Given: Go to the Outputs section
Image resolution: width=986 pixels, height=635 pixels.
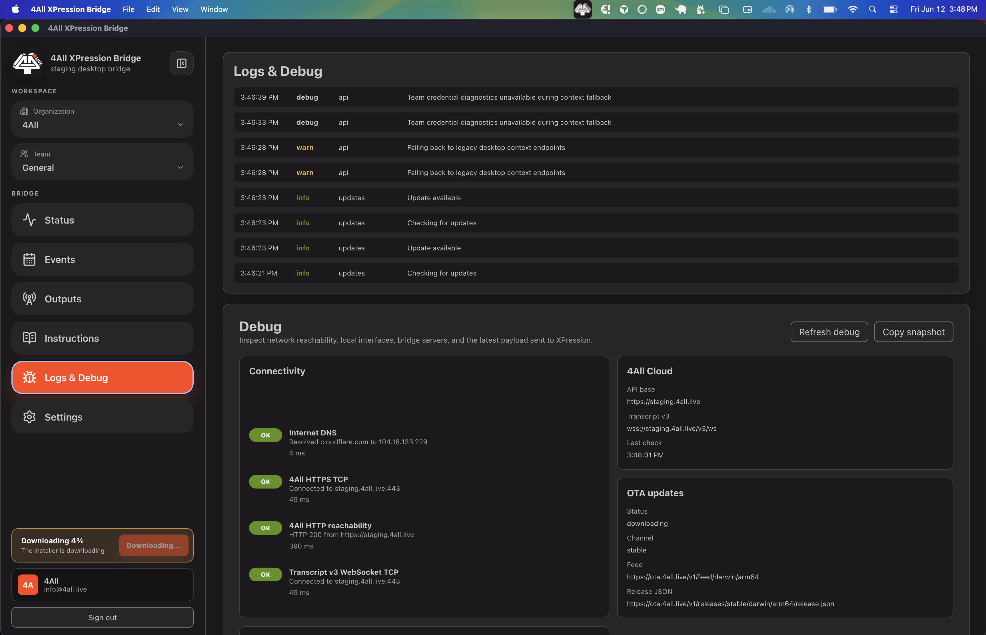Looking at the screenshot, I should [102, 299].
